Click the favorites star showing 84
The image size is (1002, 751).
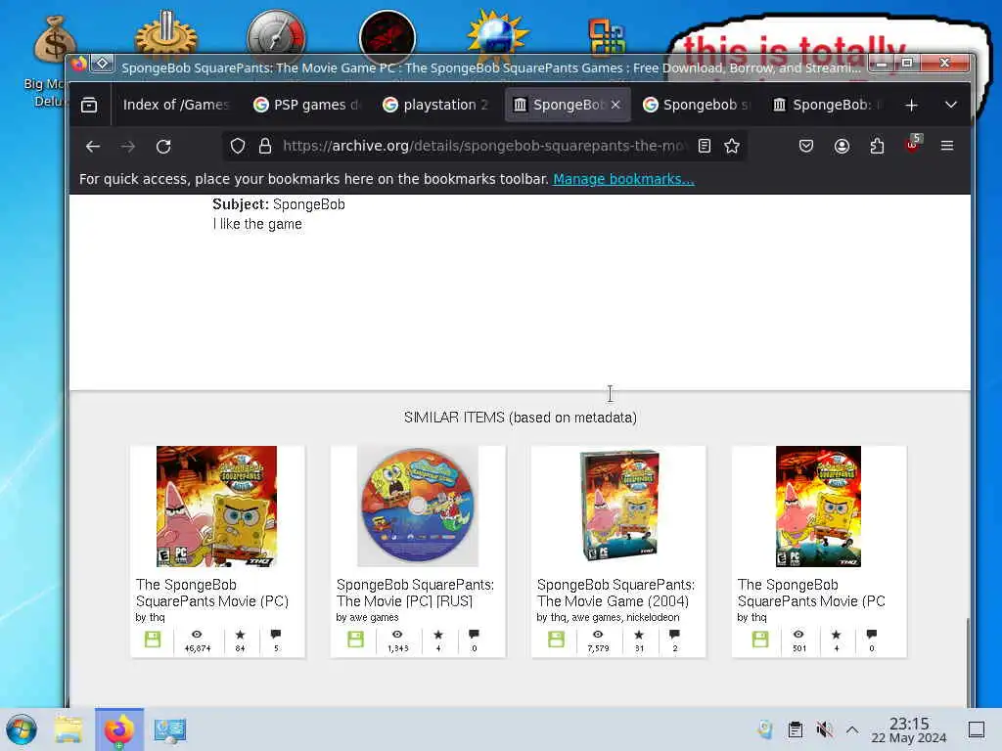click(x=240, y=634)
